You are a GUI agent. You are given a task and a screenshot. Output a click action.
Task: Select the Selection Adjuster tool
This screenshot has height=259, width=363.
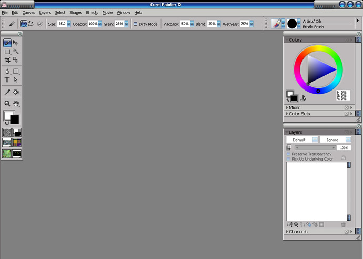click(16, 60)
